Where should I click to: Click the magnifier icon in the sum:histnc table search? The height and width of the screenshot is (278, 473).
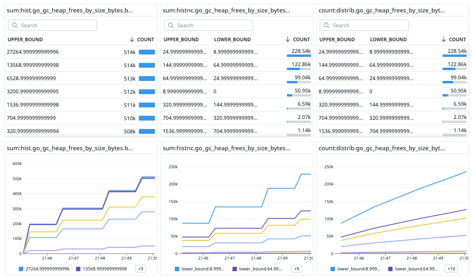171,25
